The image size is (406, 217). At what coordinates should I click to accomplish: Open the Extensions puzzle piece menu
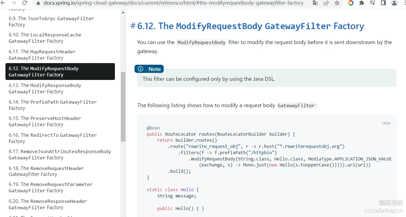pos(362,3)
